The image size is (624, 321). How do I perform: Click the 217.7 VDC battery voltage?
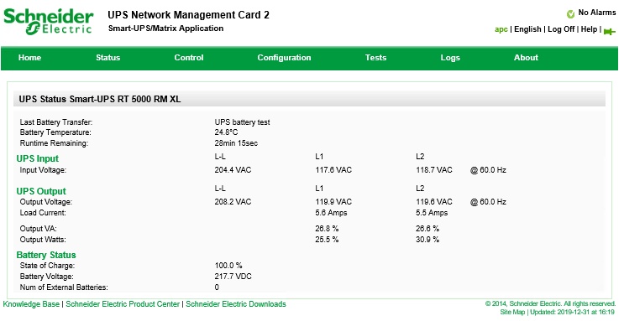pos(233,277)
